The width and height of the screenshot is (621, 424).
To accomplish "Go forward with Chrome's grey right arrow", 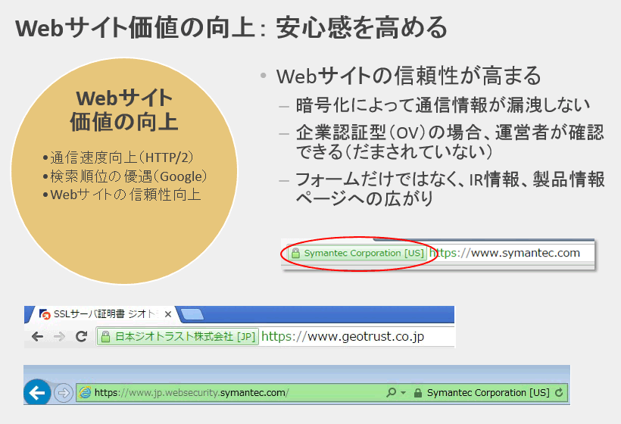I will coord(59,337).
